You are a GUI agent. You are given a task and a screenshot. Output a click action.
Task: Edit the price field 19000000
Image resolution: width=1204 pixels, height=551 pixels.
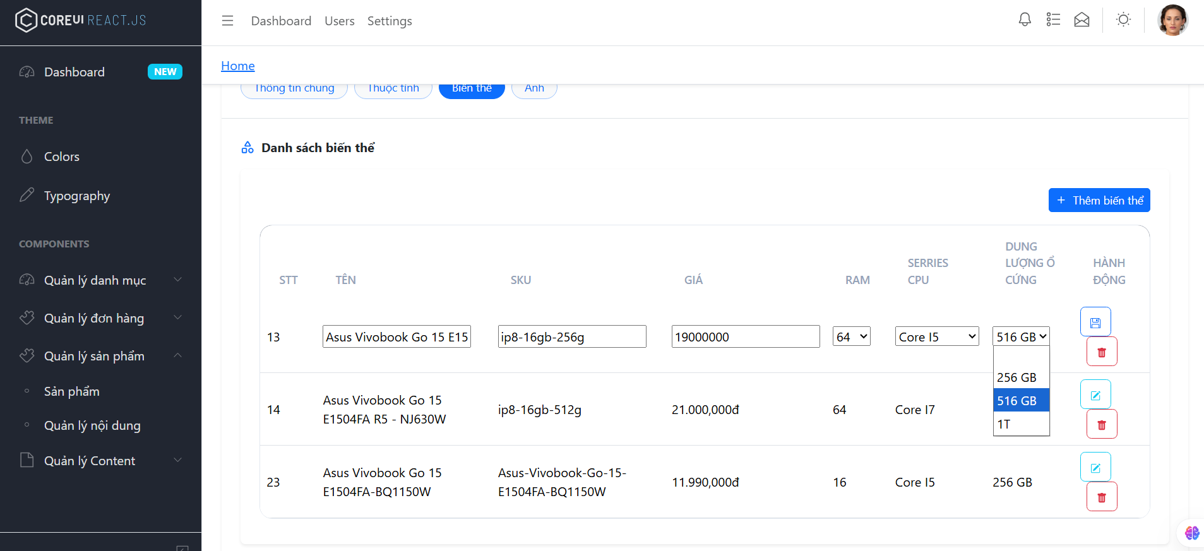click(x=746, y=336)
